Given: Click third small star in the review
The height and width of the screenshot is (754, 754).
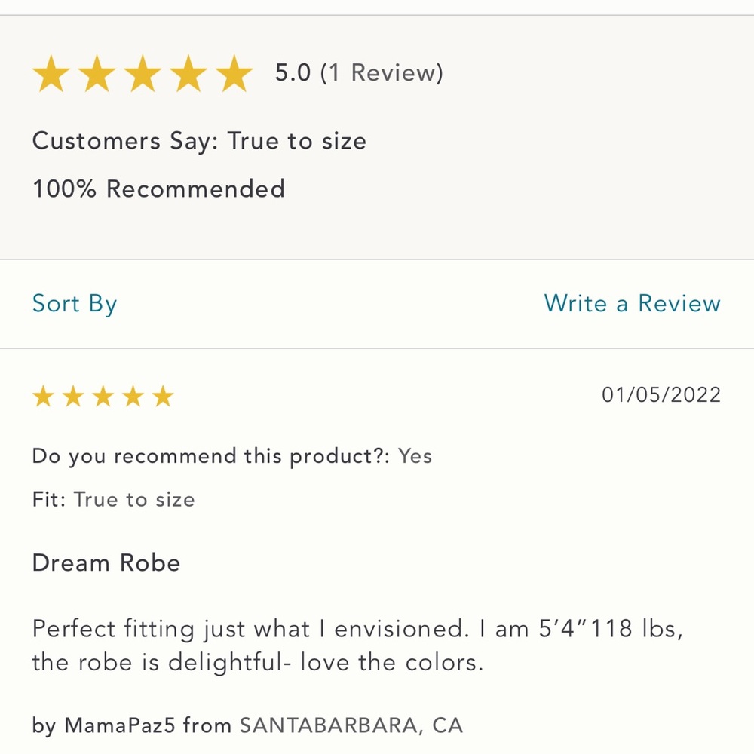Looking at the screenshot, I should coord(103,397).
